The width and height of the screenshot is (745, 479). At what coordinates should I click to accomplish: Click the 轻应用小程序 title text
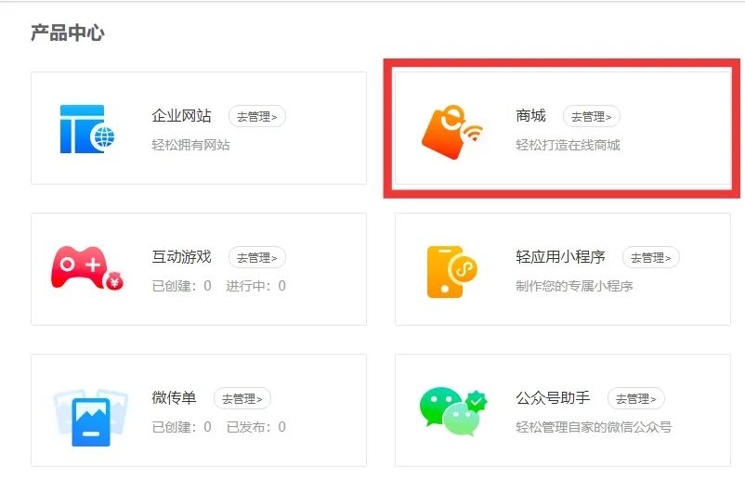560,257
